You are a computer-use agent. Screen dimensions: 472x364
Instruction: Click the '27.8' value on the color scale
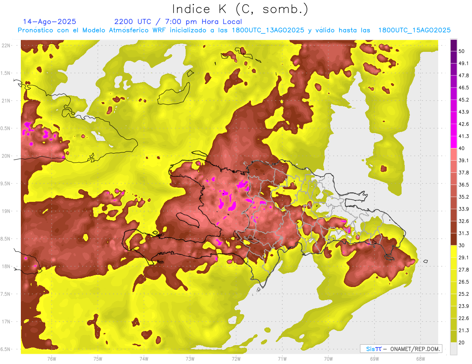tap(464, 270)
